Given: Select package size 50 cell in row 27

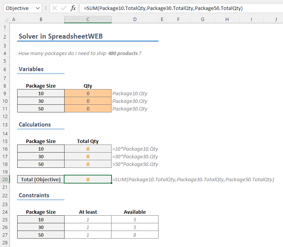Looking at the screenshot, I should coord(41,235).
